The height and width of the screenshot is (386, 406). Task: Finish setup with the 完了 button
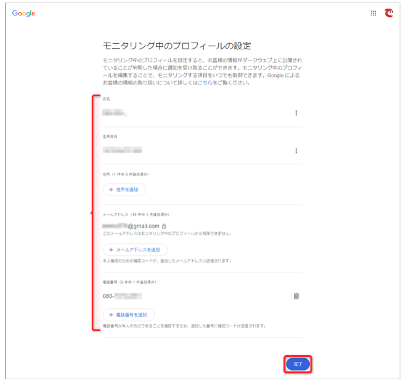click(x=298, y=364)
